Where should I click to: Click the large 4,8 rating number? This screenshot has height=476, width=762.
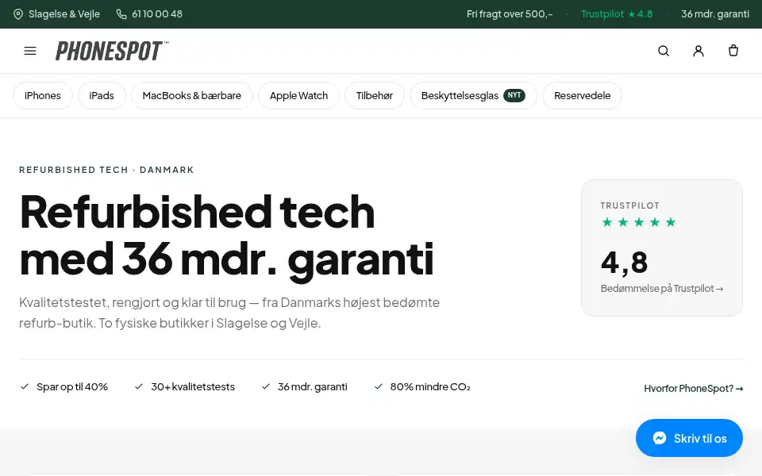[x=625, y=263]
